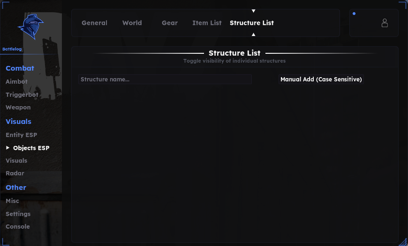This screenshot has height=246, width=408.
Task: Open the Gear tab
Action: 170,23
